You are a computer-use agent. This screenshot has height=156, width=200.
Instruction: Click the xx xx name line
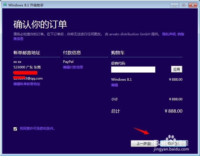click(x=17, y=62)
